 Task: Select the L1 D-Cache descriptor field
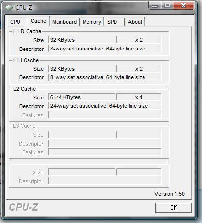(x=105, y=49)
